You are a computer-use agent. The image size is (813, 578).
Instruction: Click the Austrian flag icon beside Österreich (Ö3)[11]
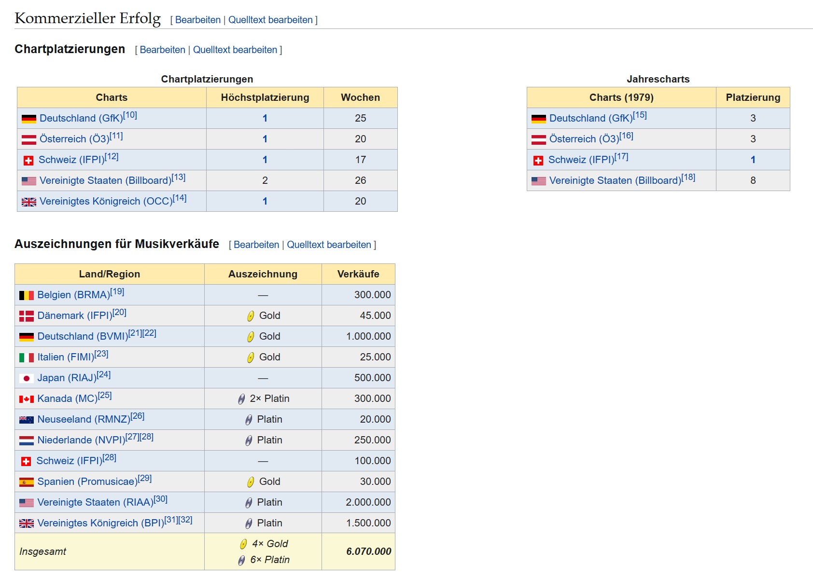click(29, 139)
